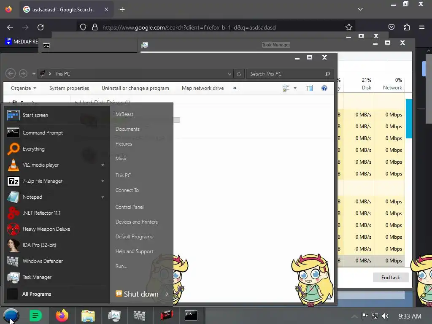Toggle preview pane in Explorer
Image resolution: width=432 pixels, height=324 pixels.
309,88
